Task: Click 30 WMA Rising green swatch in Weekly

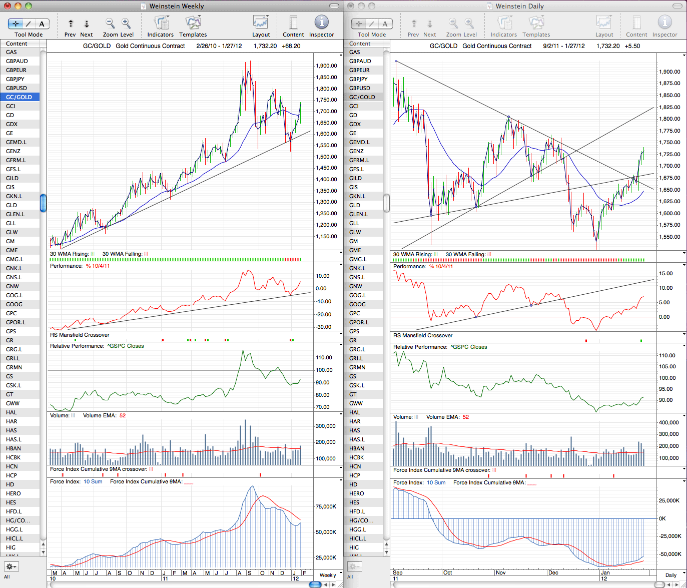Action: click(93, 254)
